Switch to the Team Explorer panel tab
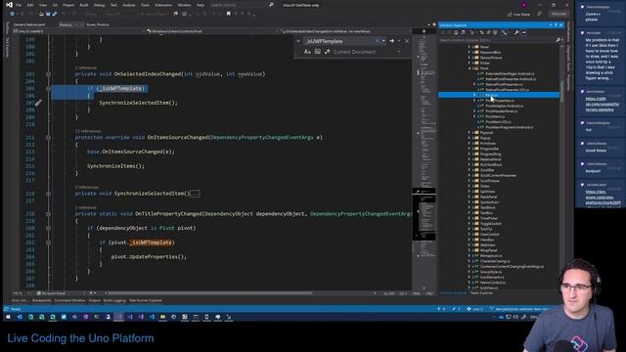Viewport: 626px width, 352px height. click(x=481, y=293)
